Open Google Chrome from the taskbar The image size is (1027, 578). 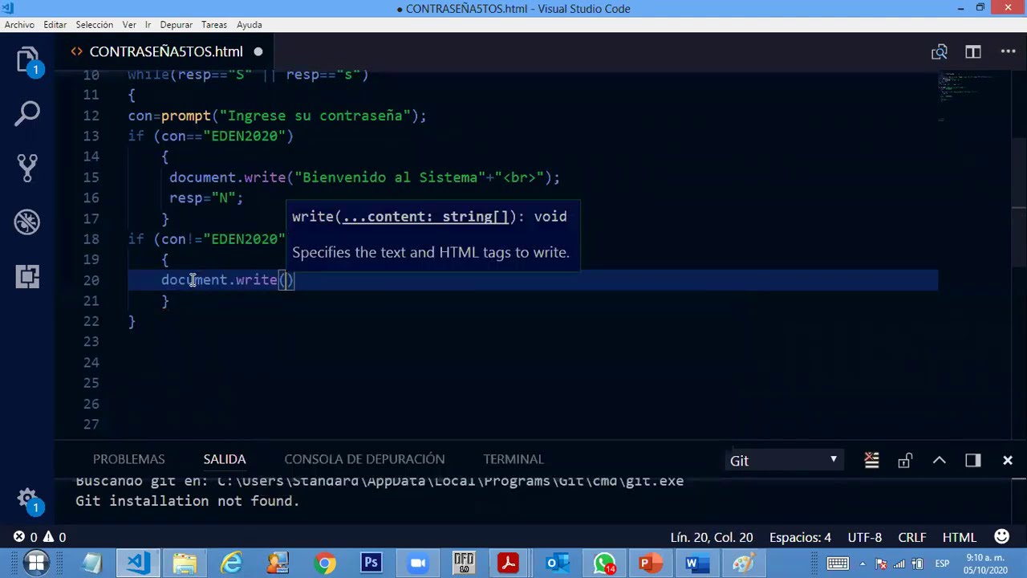(x=325, y=563)
